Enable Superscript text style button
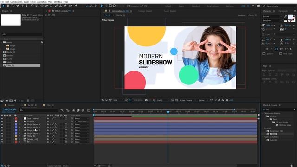This screenshot has height=167, width=297. [x=286, y=49]
